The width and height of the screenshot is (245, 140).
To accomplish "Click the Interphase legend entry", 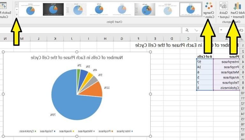I will [125, 131].
